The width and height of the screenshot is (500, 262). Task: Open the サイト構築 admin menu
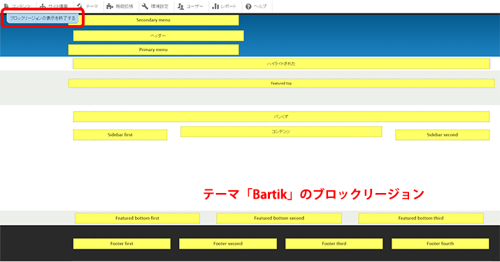click(x=54, y=6)
